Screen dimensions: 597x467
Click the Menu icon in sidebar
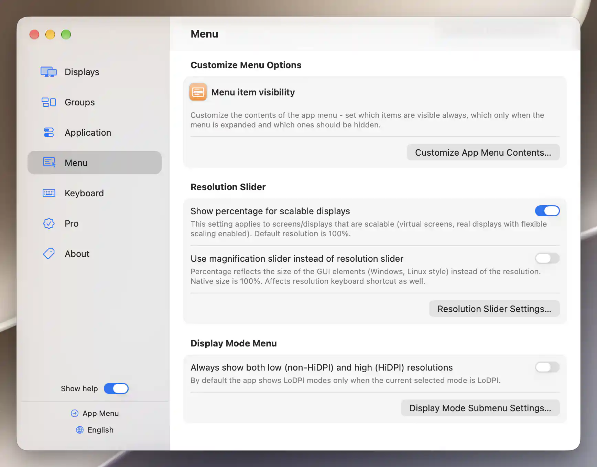pyautogui.click(x=49, y=162)
